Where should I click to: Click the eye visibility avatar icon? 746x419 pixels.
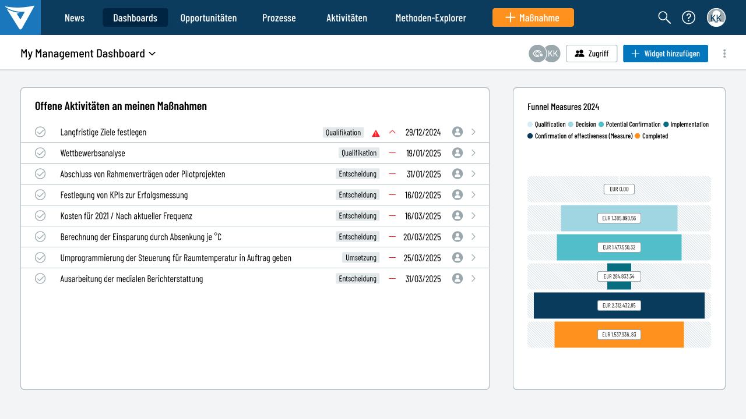pos(537,54)
